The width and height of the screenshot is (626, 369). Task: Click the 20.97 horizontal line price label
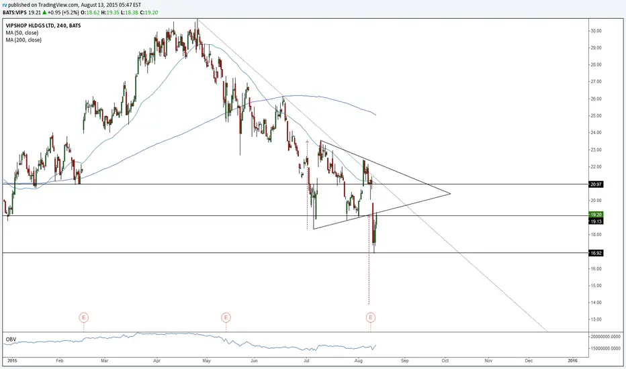[x=596, y=184]
